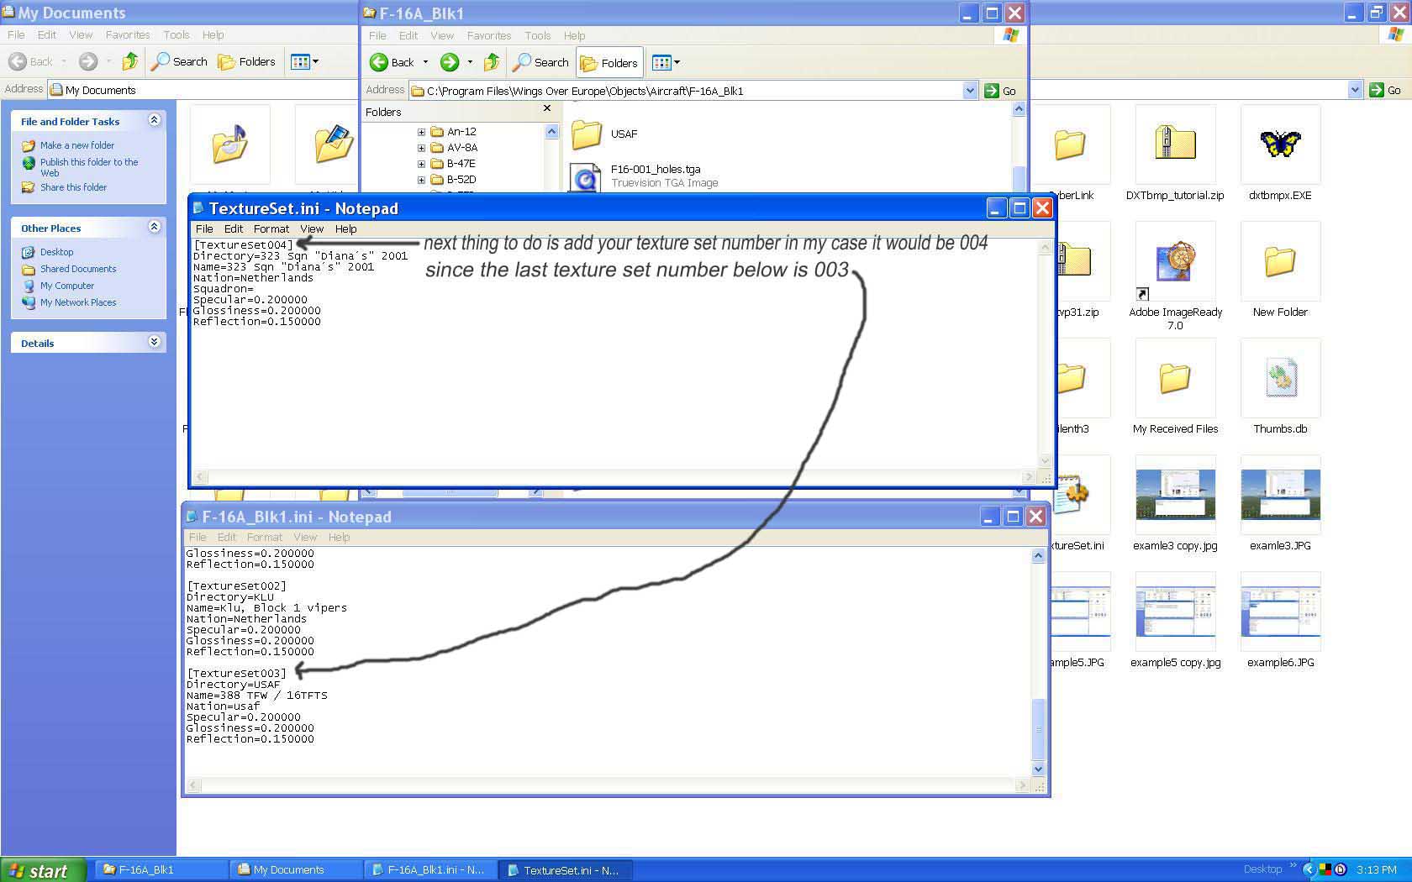Open the Format menu in TextureSet.ini Notepad
This screenshot has width=1412, height=882.
[x=271, y=228]
